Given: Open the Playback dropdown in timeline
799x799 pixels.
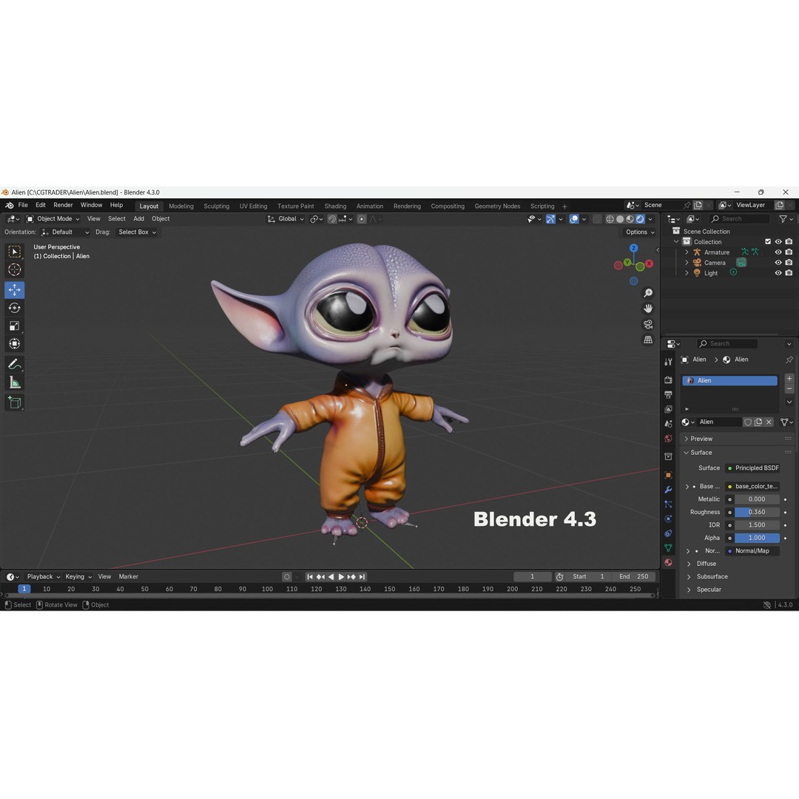Looking at the screenshot, I should click(44, 577).
